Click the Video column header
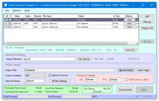159x101 pixels. tap(18, 16)
